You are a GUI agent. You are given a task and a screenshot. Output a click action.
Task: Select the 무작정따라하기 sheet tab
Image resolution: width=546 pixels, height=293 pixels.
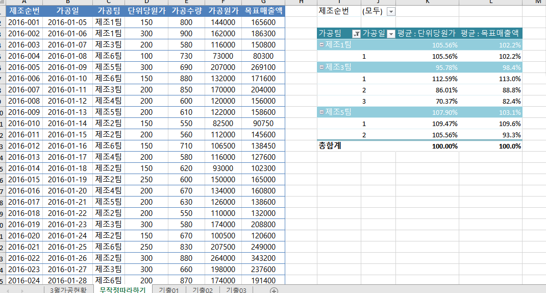point(122,290)
